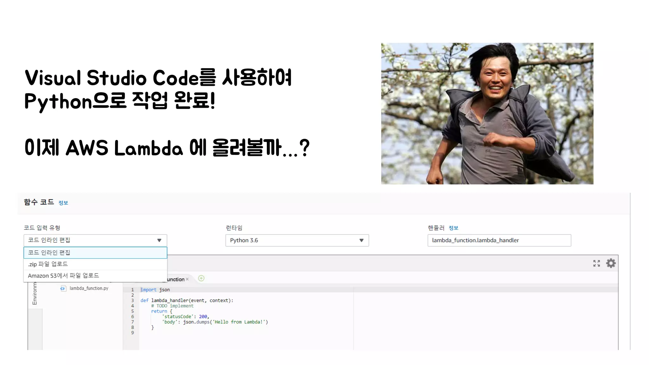Select 코드 인라인 편집 option in list
The width and height of the screenshot is (649, 365).
95,253
